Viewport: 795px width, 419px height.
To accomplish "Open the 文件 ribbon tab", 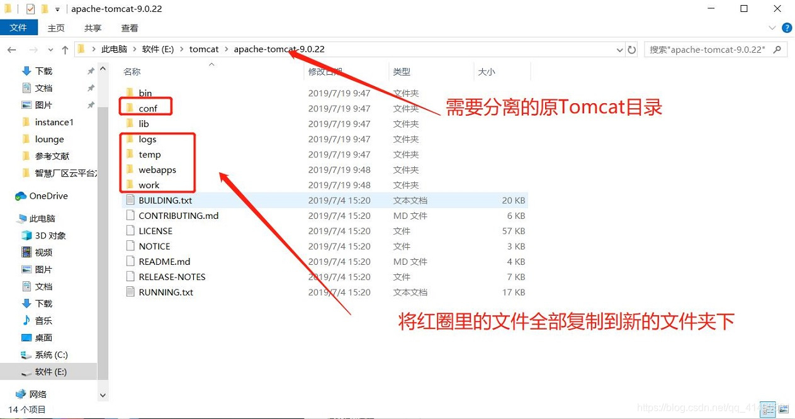I will tap(18, 28).
